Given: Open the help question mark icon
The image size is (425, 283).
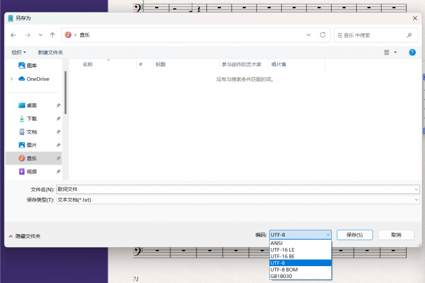Looking at the screenshot, I should pos(412,53).
